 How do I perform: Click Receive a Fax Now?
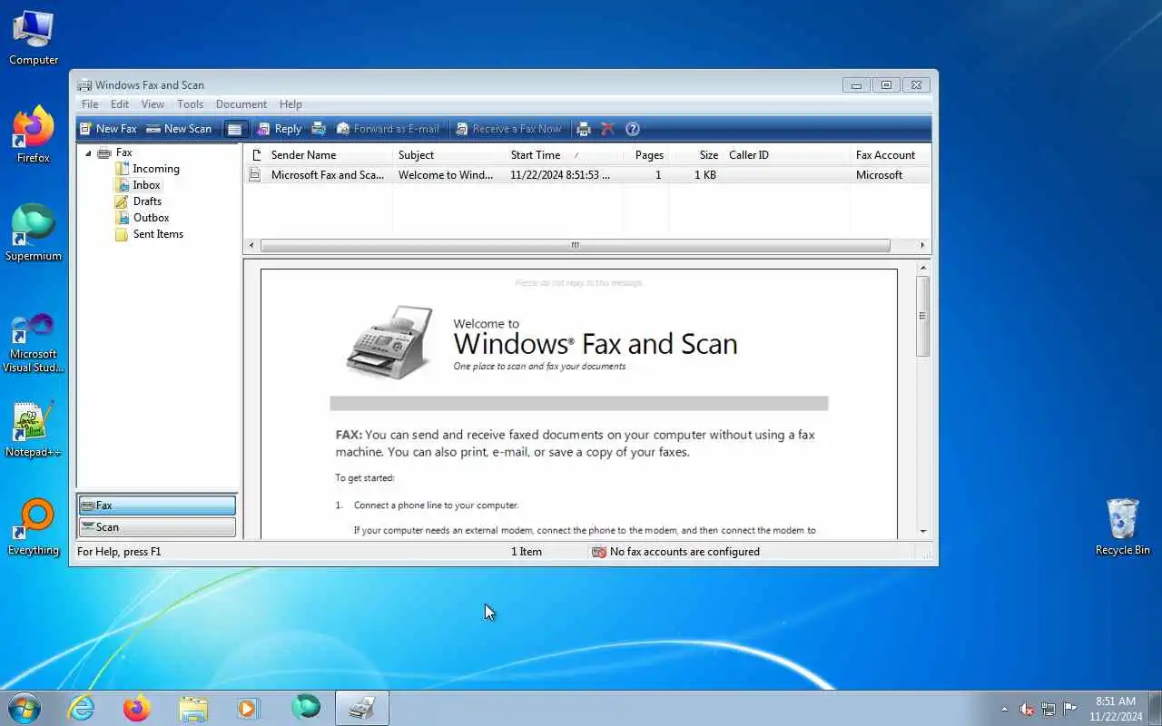pyautogui.click(x=508, y=129)
